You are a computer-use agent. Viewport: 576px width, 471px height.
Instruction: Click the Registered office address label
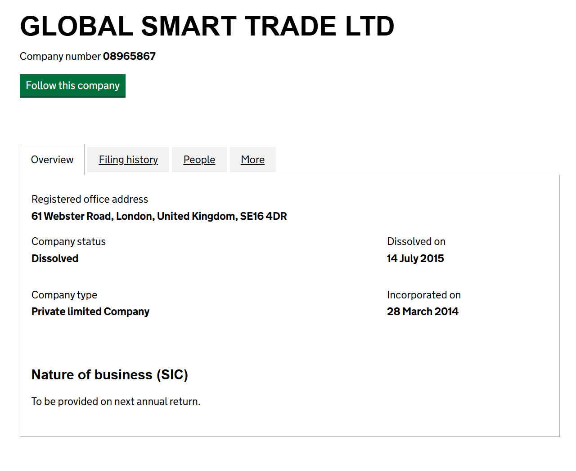click(x=90, y=199)
